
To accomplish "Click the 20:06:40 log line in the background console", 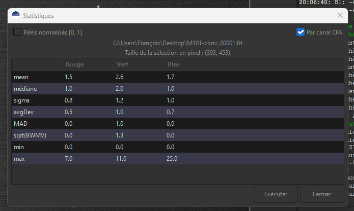I will coord(326,3).
